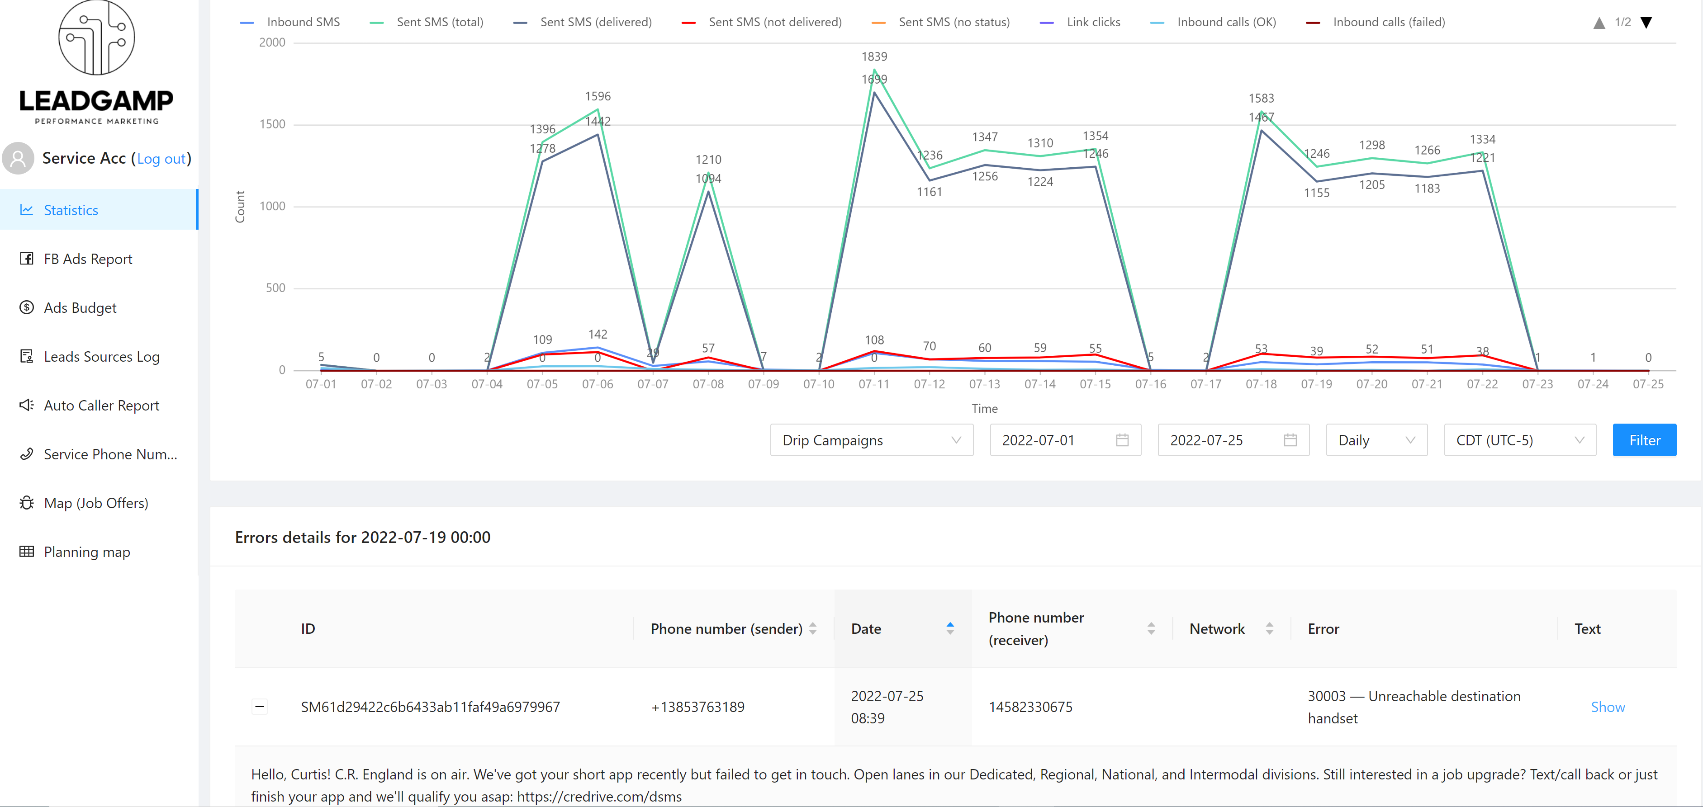Click the FB Ads Report Facebook icon
Viewport: 1703px width, 807px height.
coord(26,259)
